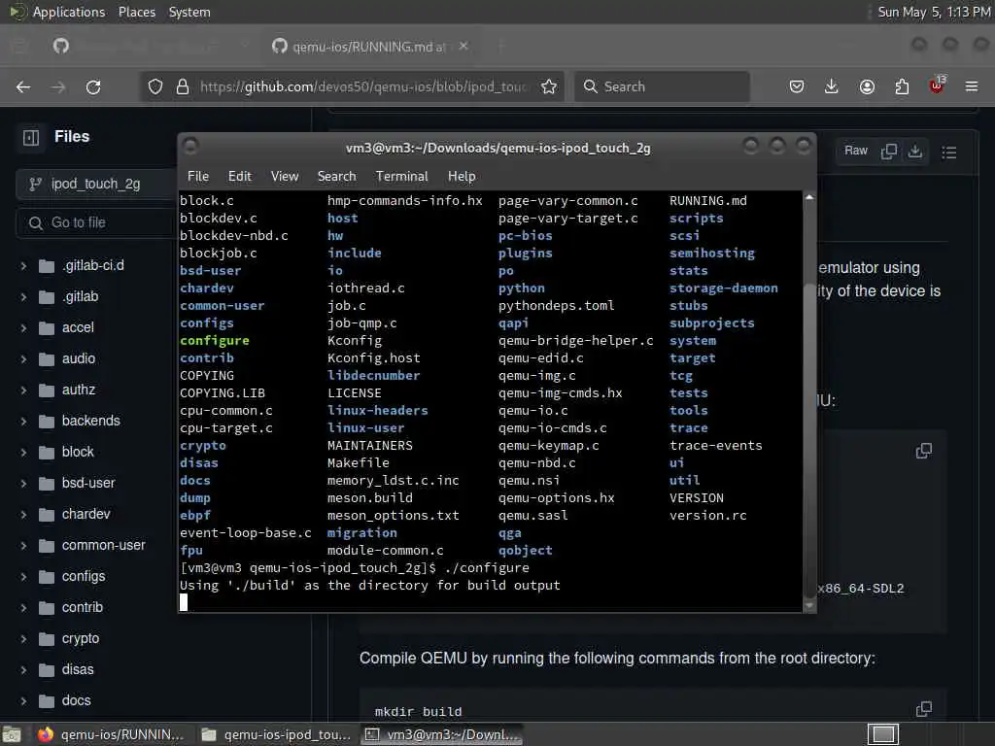Image resolution: width=995 pixels, height=746 pixels.
Task: Open the Applications menu in top panel
Action: point(69,12)
